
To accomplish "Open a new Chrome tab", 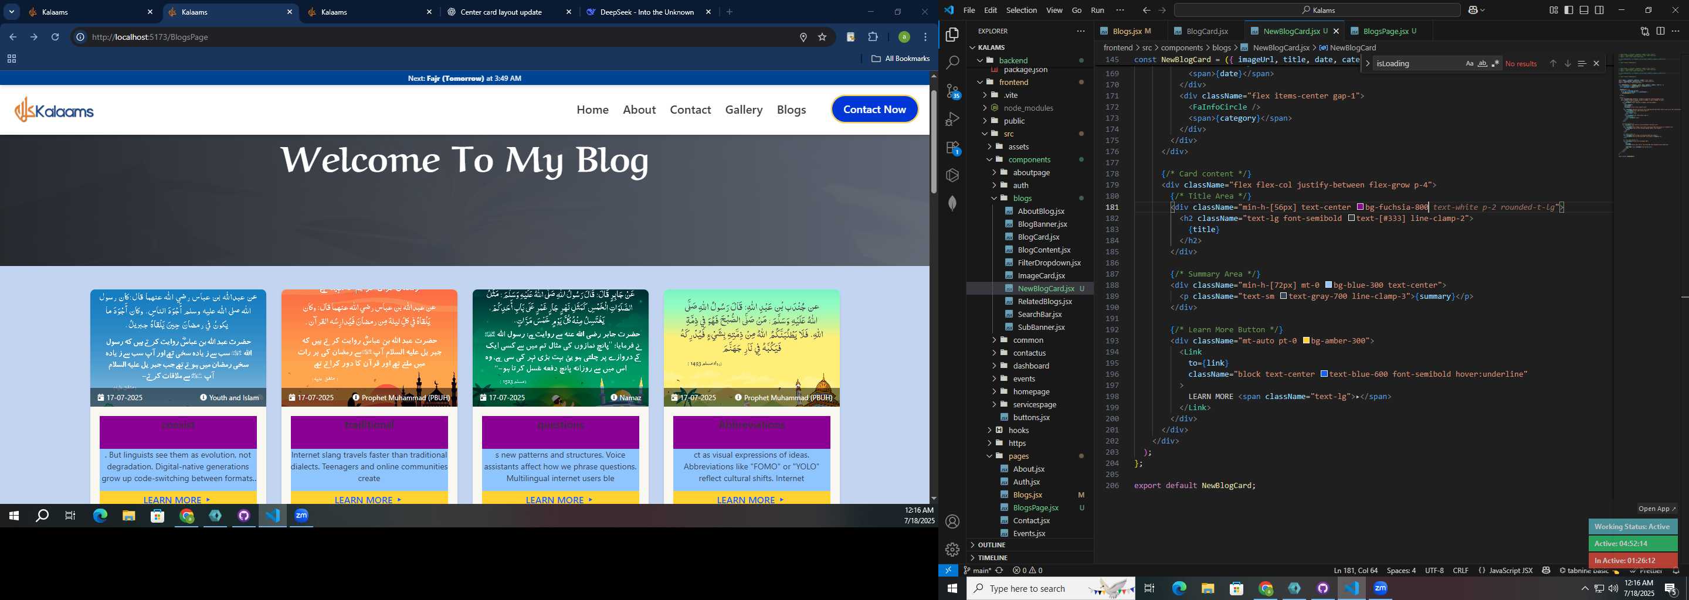I will click(729, 12).
